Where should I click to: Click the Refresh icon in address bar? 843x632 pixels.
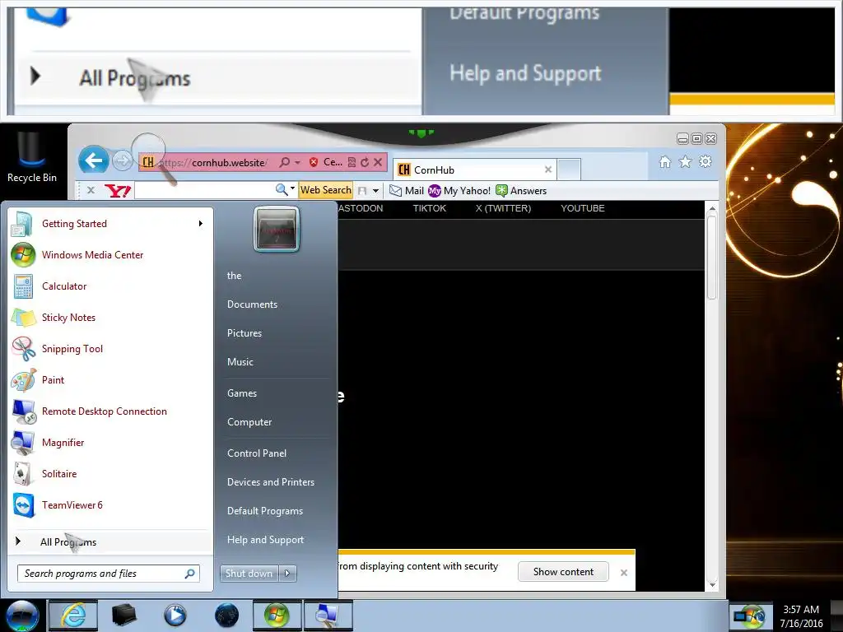(365, 162)
